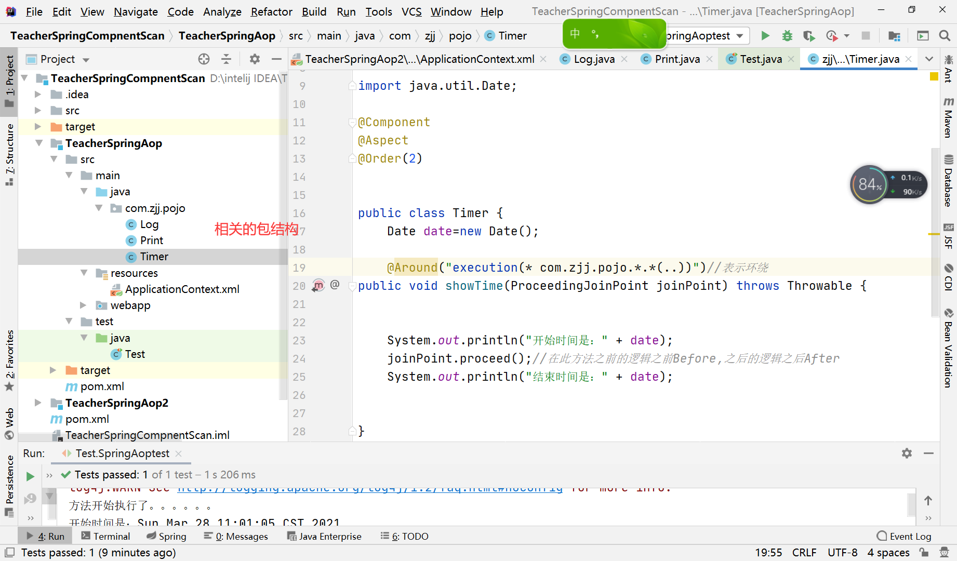
Task: Open the Ant tool window
Action: 949,69
